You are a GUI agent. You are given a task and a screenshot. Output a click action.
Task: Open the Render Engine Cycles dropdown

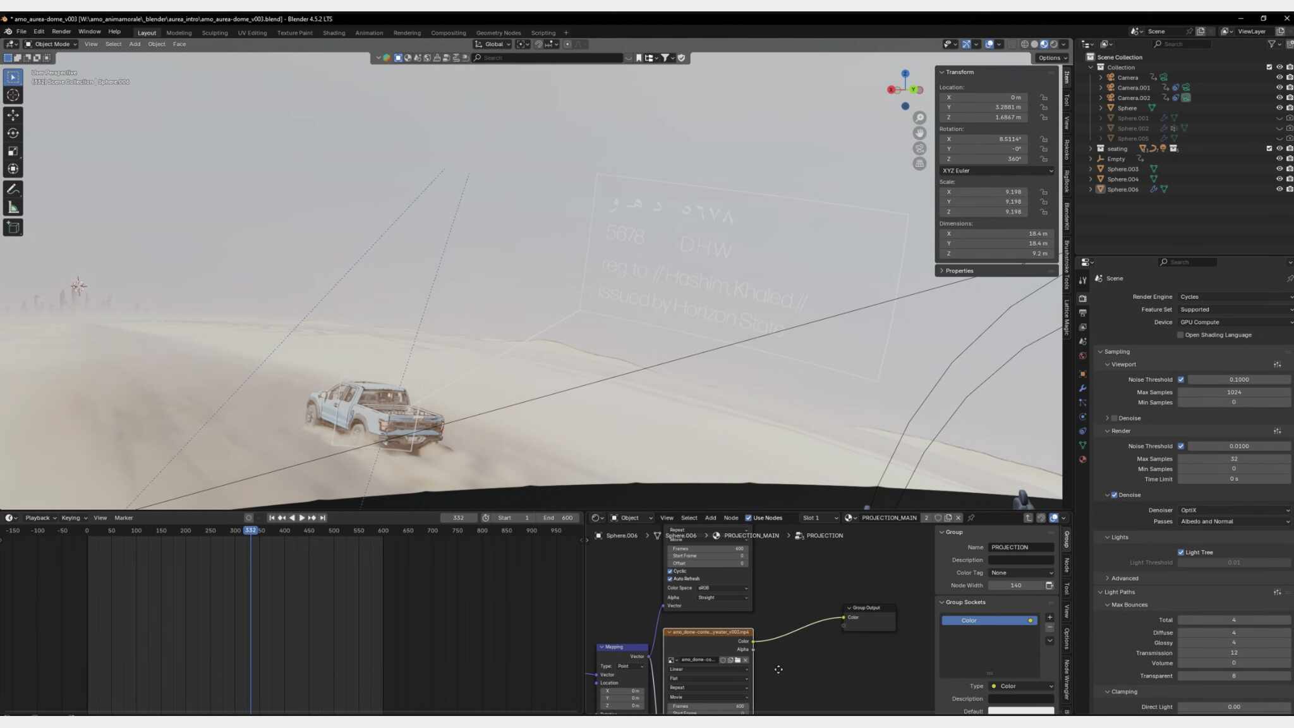tap(1235, 297)
